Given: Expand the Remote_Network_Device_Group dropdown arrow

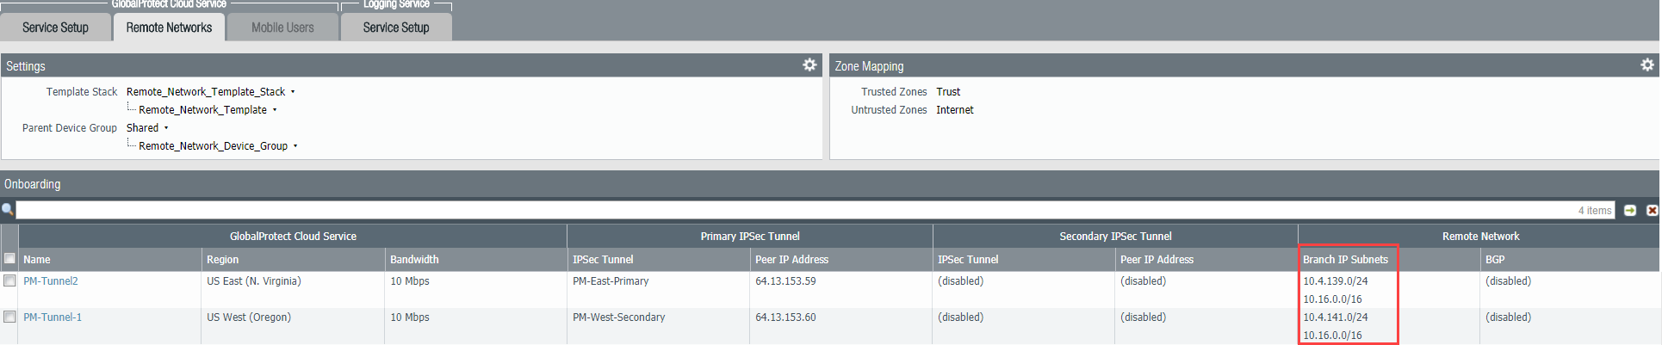Looking at the screenshot, I should click(295, 146).
